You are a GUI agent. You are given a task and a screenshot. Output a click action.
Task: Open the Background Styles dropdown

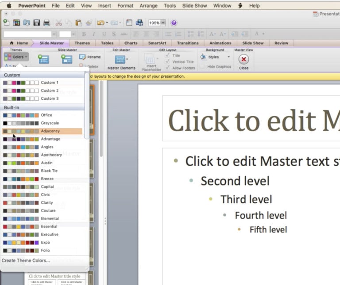coord(215,57)
